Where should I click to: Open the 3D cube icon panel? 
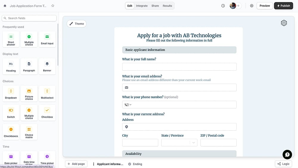tap(284, 23)
